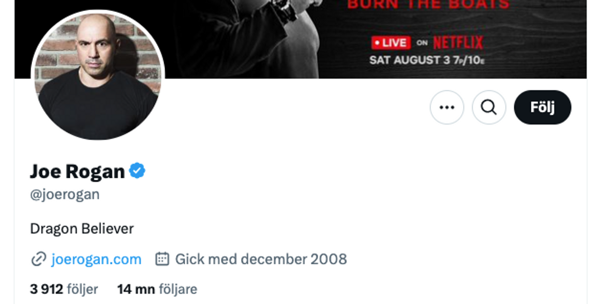Click the 'BURN THE BOATS' banner title
Viewport: 596px width, 304px height.
[428, 5]
